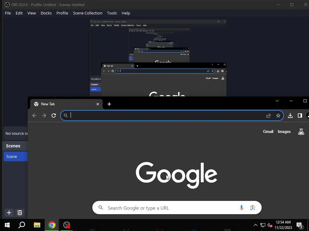Open Chrome downloads icon
This screenshot has height=231, width=309.
(290, 115)
